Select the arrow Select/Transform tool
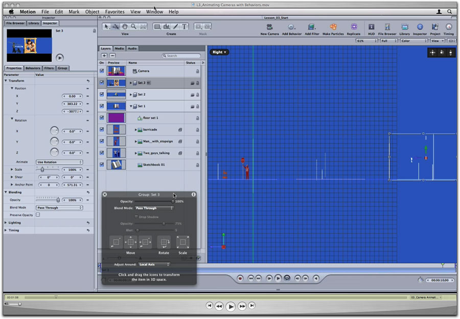Viewport: 460px width, 319px height. coord(106,27)
